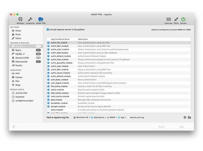Toggle the Memcached service switch
This screenshot has height=151, width=203.
pyautogui.click(x=38, y=62)
